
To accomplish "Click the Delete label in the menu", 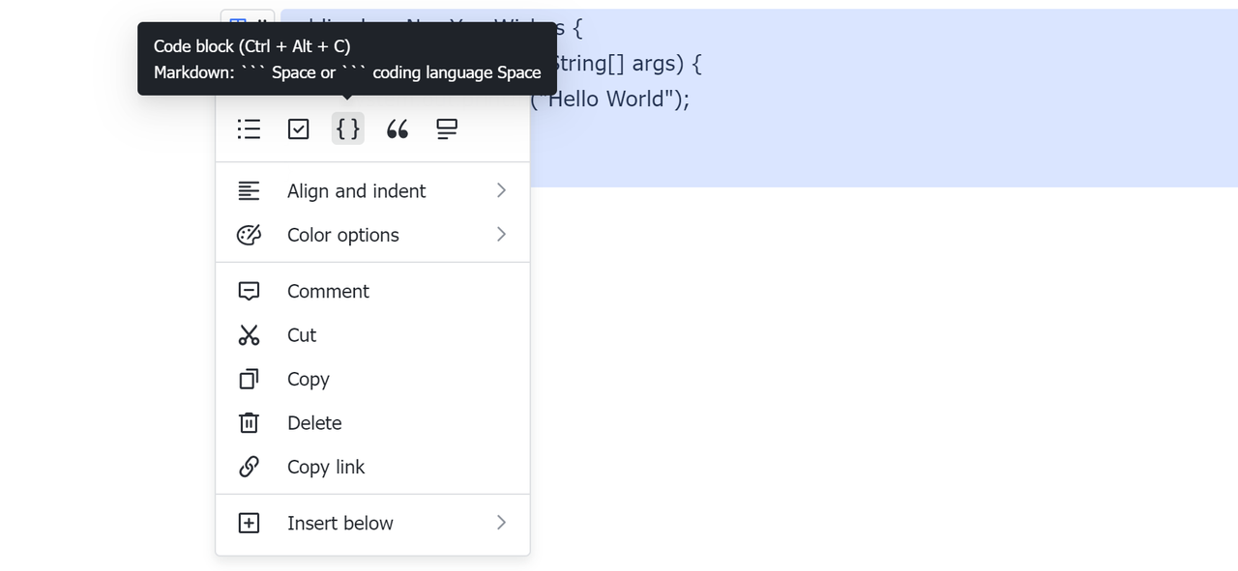I will (x=314, y=423).
